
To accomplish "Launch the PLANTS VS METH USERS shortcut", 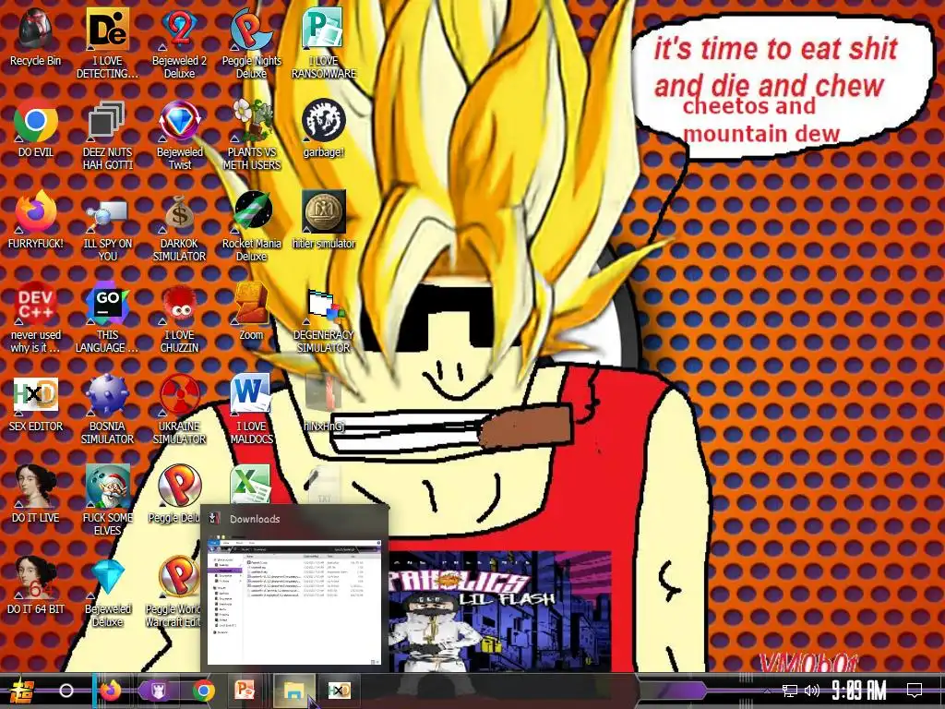I will tap(251, 135).
